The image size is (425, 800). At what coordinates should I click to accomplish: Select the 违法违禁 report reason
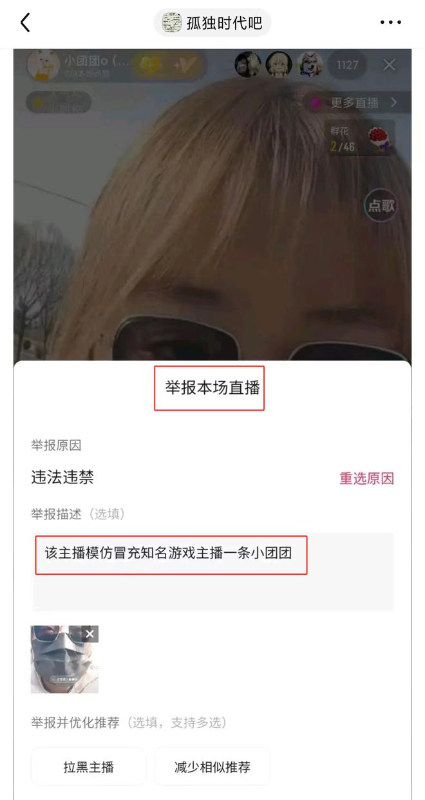tap(62, 477)
